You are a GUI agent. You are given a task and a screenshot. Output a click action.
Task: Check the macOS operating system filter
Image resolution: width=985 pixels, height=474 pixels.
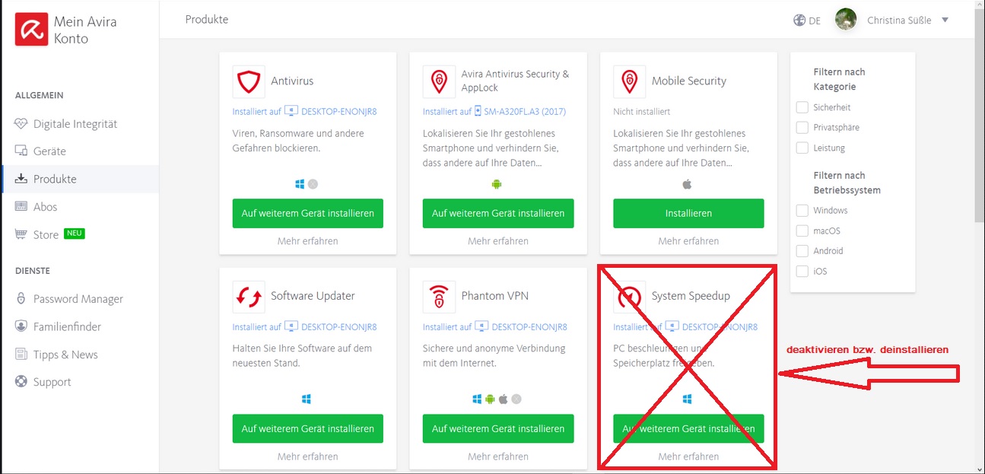pos(802,231)
